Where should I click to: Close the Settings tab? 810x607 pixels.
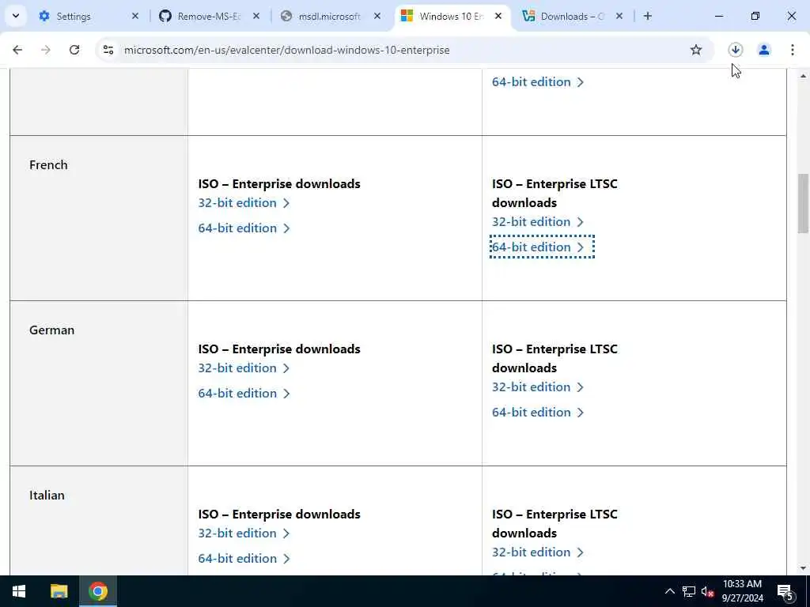tap(135, 16)
